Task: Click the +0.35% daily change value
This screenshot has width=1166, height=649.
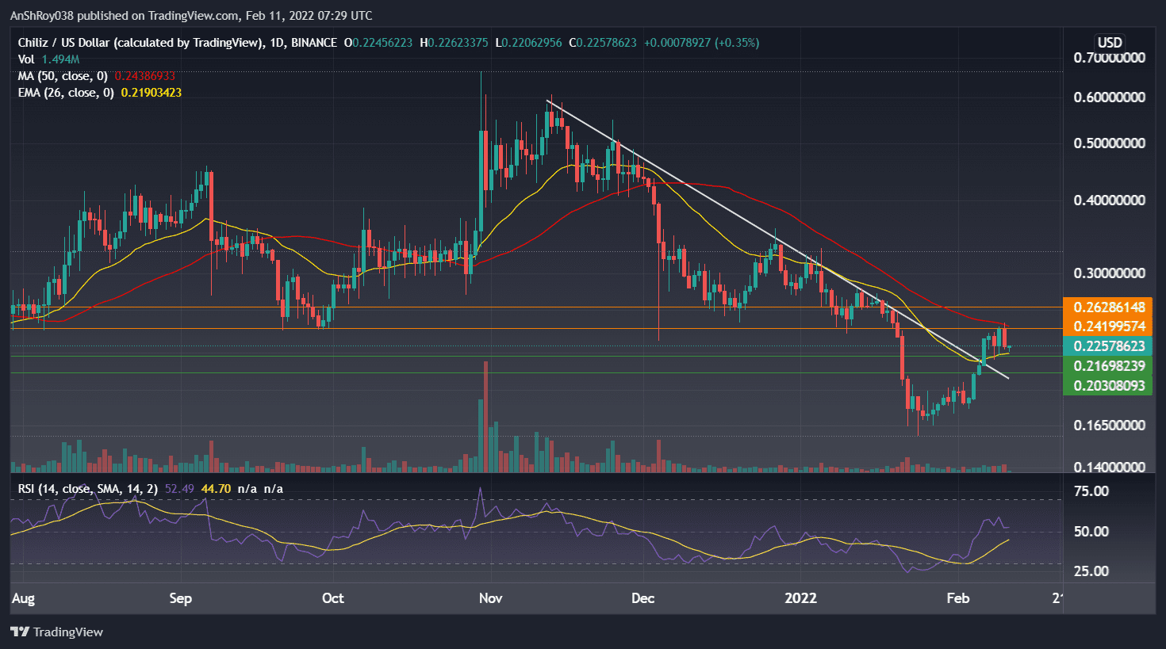Action: click(735, 43)
